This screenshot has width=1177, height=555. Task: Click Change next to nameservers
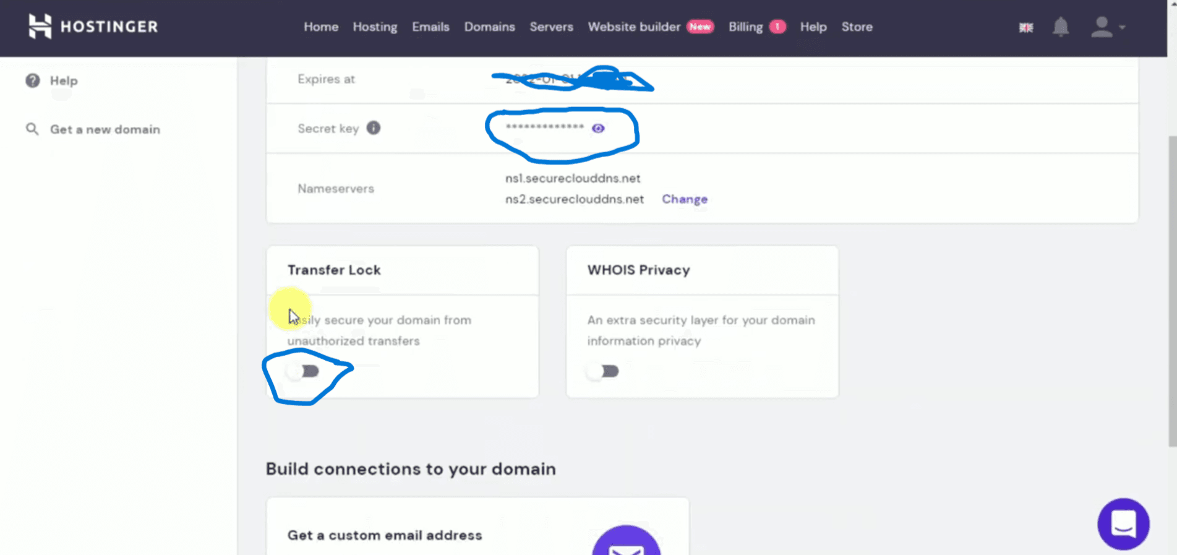[x=684, y=199]
